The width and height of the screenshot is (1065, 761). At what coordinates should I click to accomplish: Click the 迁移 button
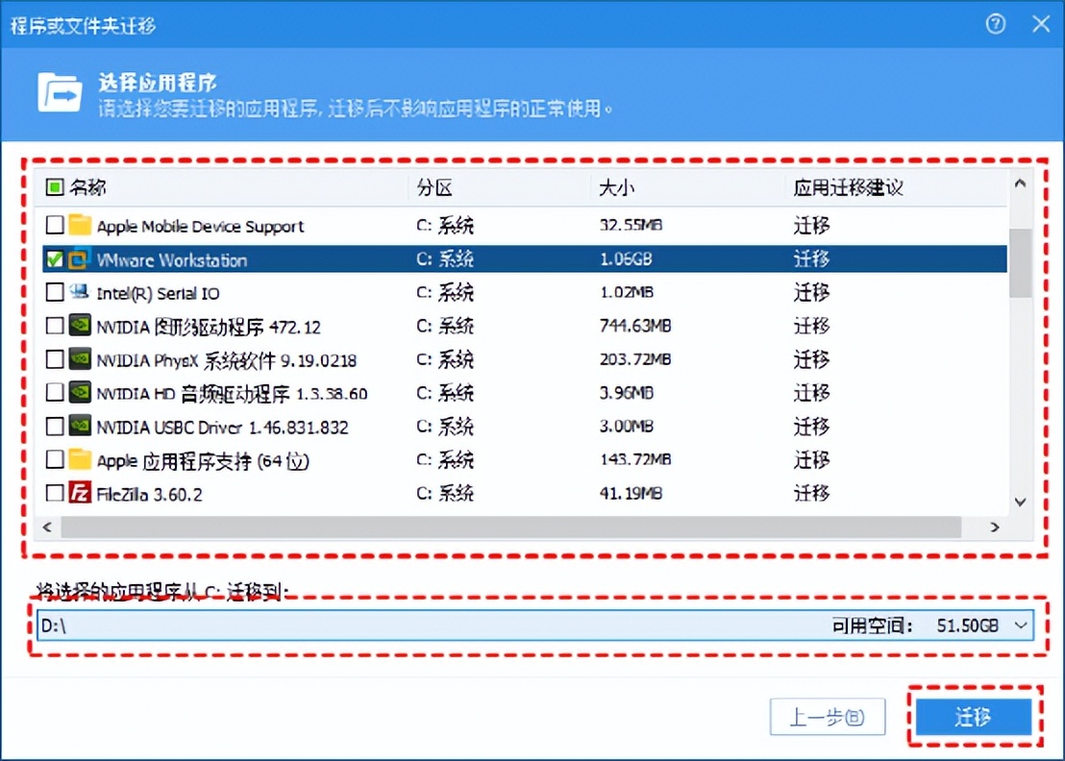[x=974, y=717]
